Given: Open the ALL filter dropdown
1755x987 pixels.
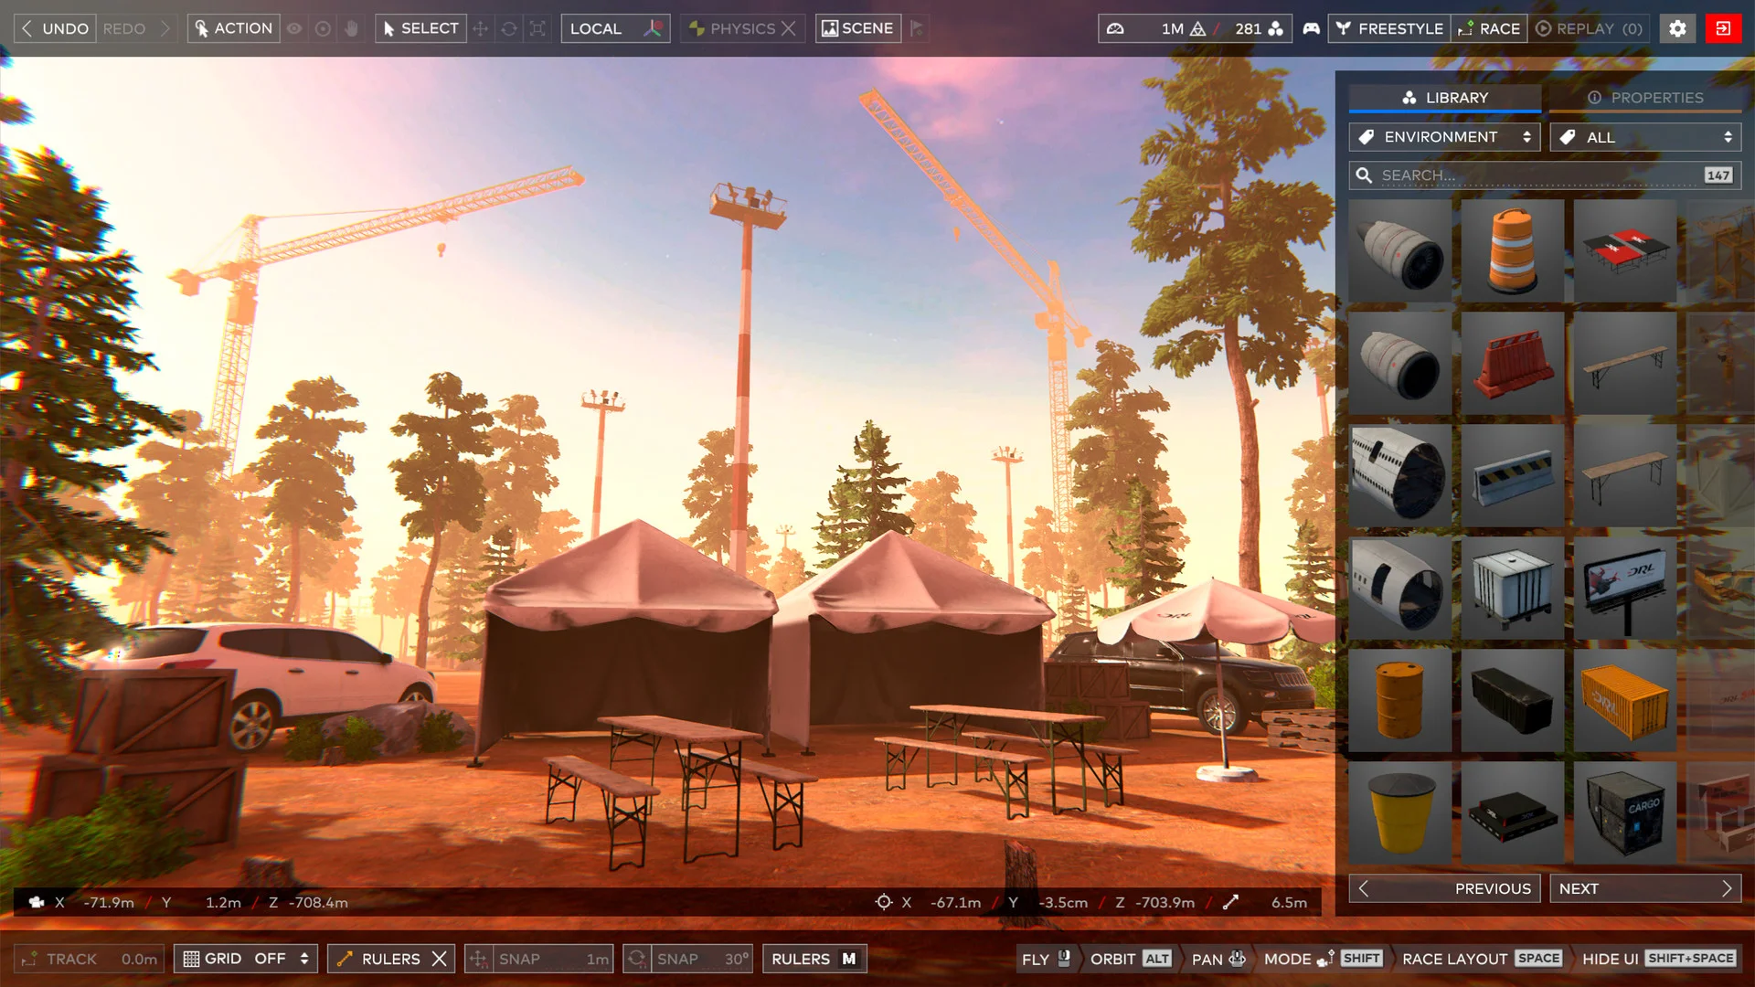Looking at the screenshot, I should 1643,136.
